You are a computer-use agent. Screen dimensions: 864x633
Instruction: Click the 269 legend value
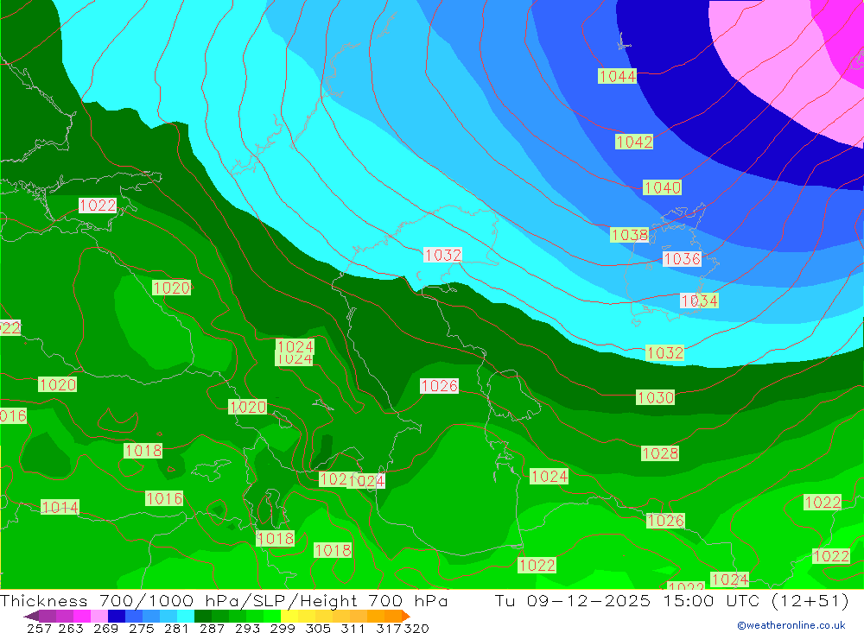[x=105, y=629]
